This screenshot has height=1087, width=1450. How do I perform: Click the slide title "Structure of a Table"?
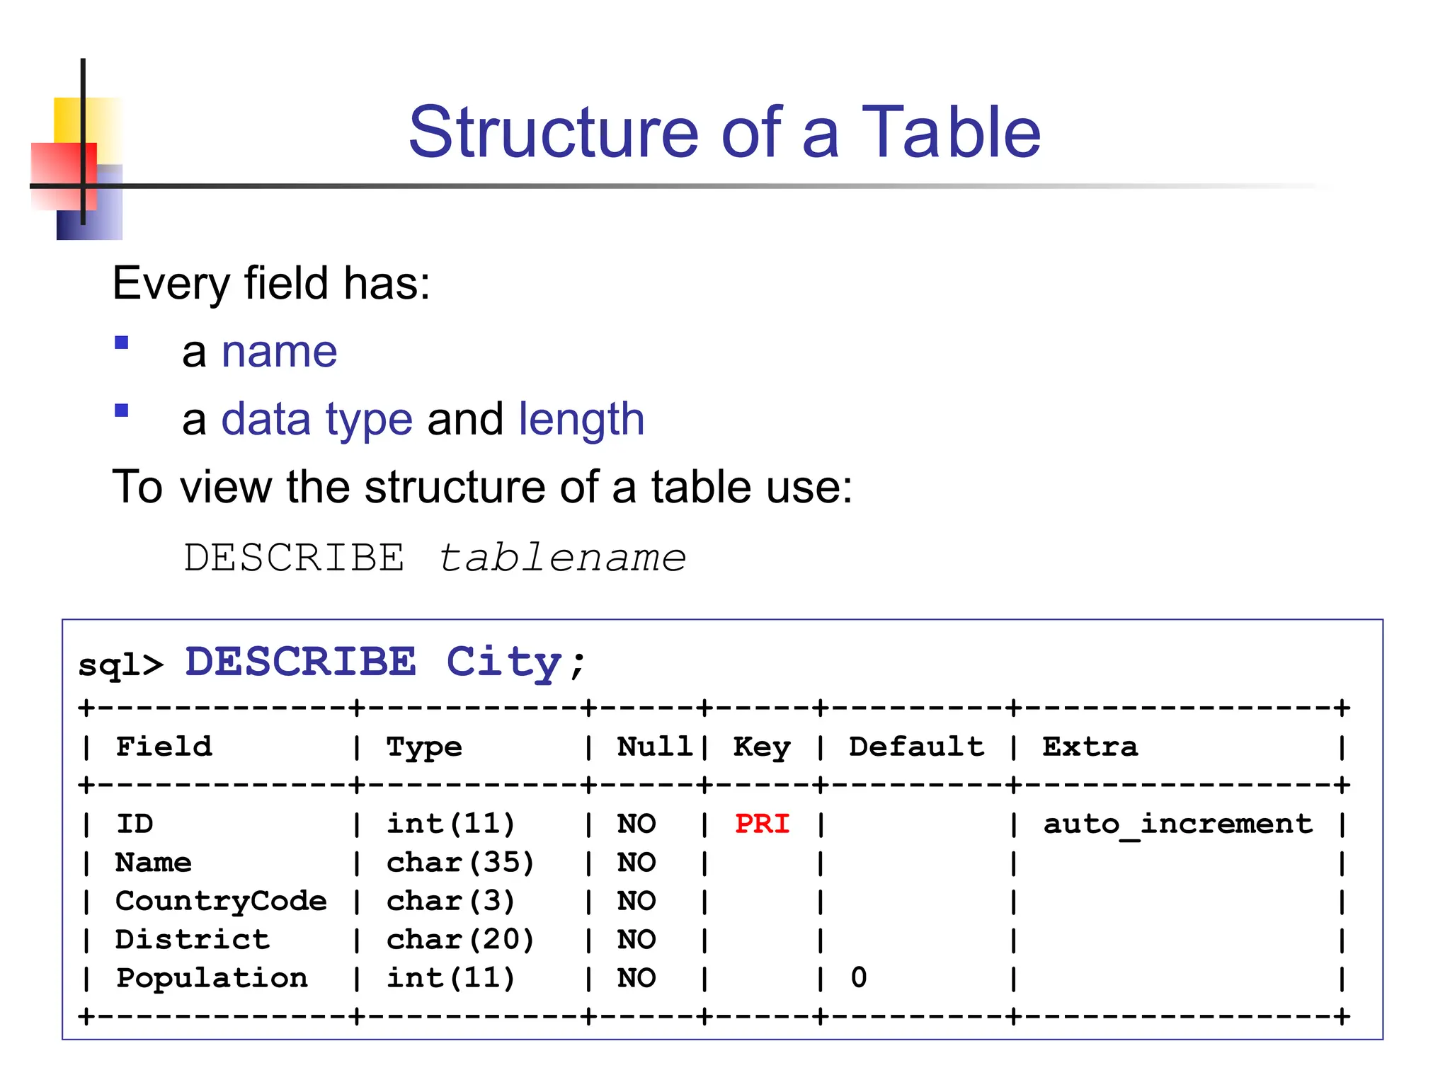click(x=724, y=132)
